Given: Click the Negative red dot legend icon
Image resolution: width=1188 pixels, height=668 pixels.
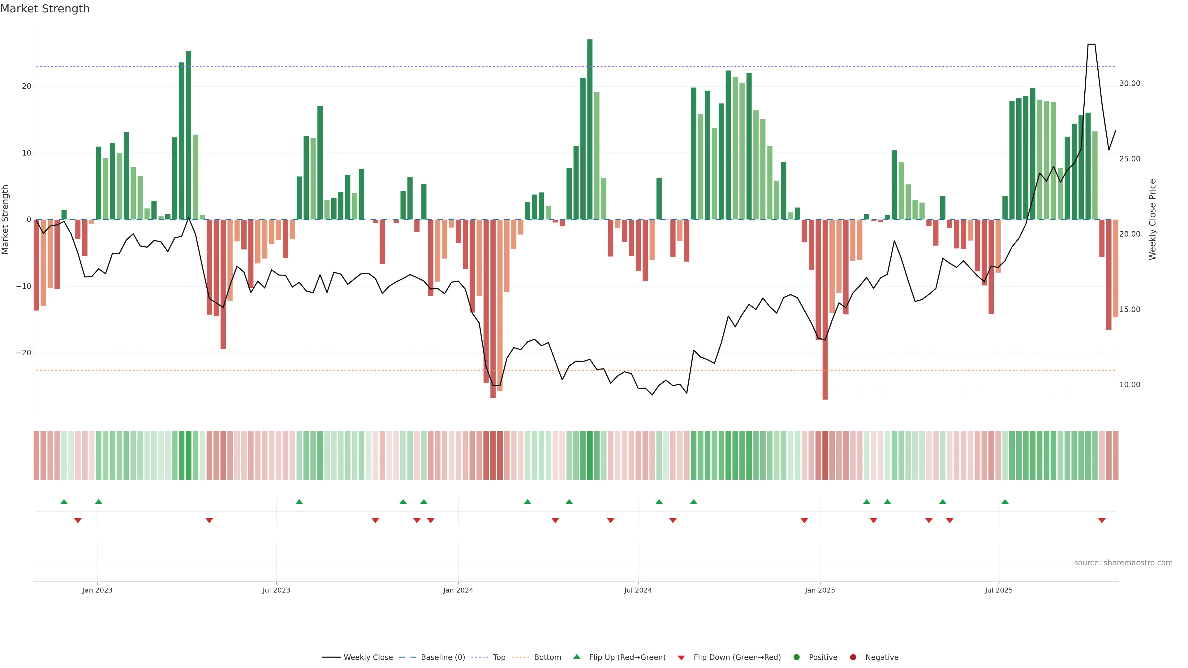Looking at the screenshot, I should 853,657.
